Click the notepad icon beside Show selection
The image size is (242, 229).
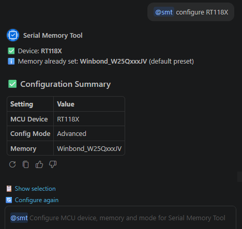click(9, 189)
